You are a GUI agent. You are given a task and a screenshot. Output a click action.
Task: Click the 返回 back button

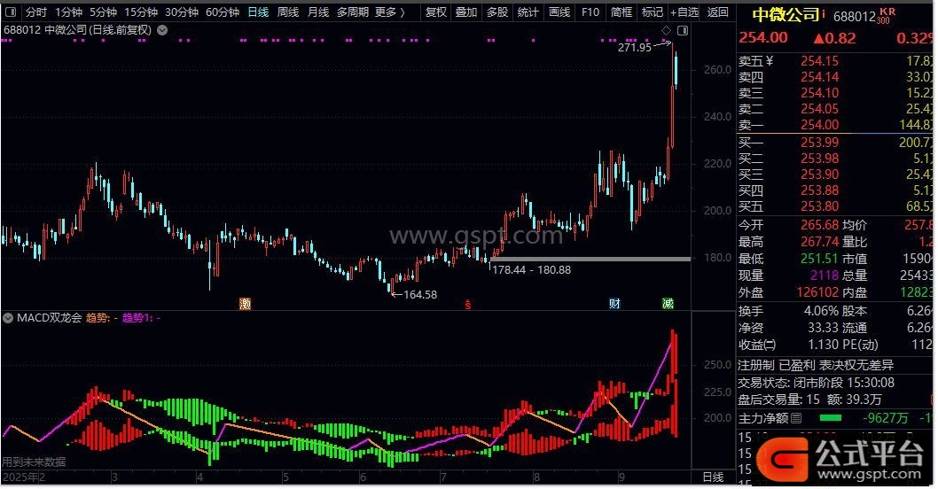point(718,12)
